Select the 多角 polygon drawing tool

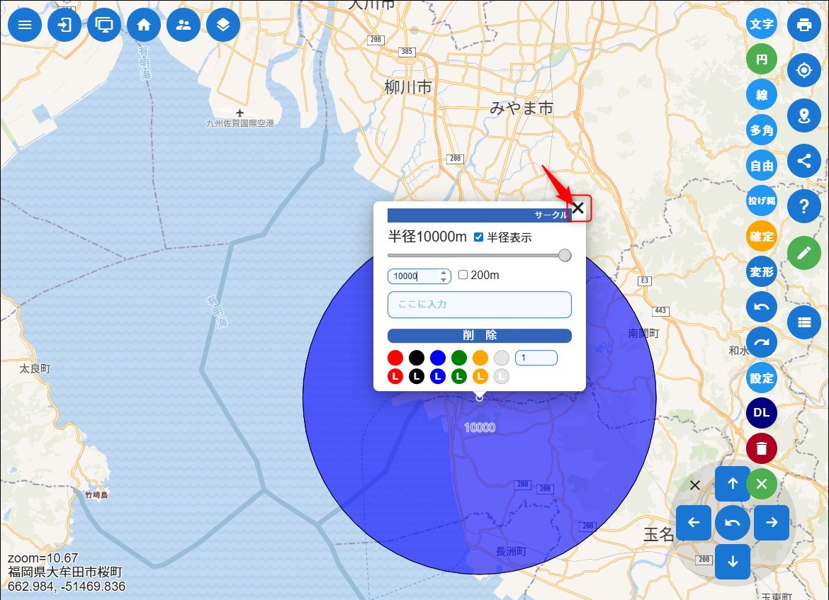point(762,130)
